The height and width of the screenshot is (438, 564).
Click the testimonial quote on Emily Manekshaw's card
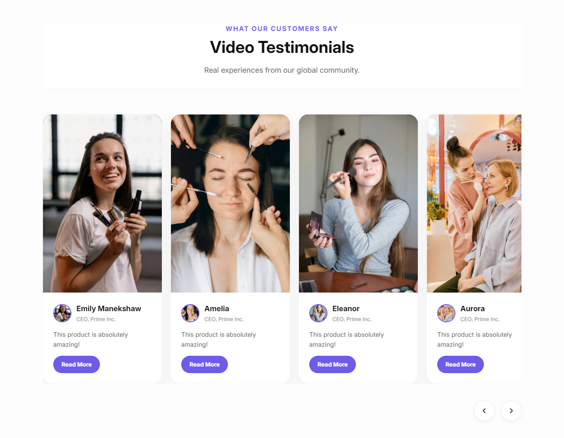[x=90, y=340]
